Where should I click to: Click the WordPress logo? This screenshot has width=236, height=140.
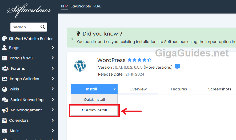80,66
